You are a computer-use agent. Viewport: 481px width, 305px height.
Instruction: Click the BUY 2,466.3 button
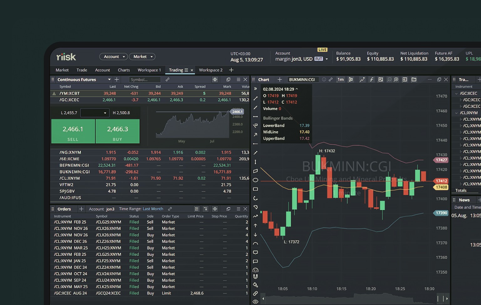point(117,131)
